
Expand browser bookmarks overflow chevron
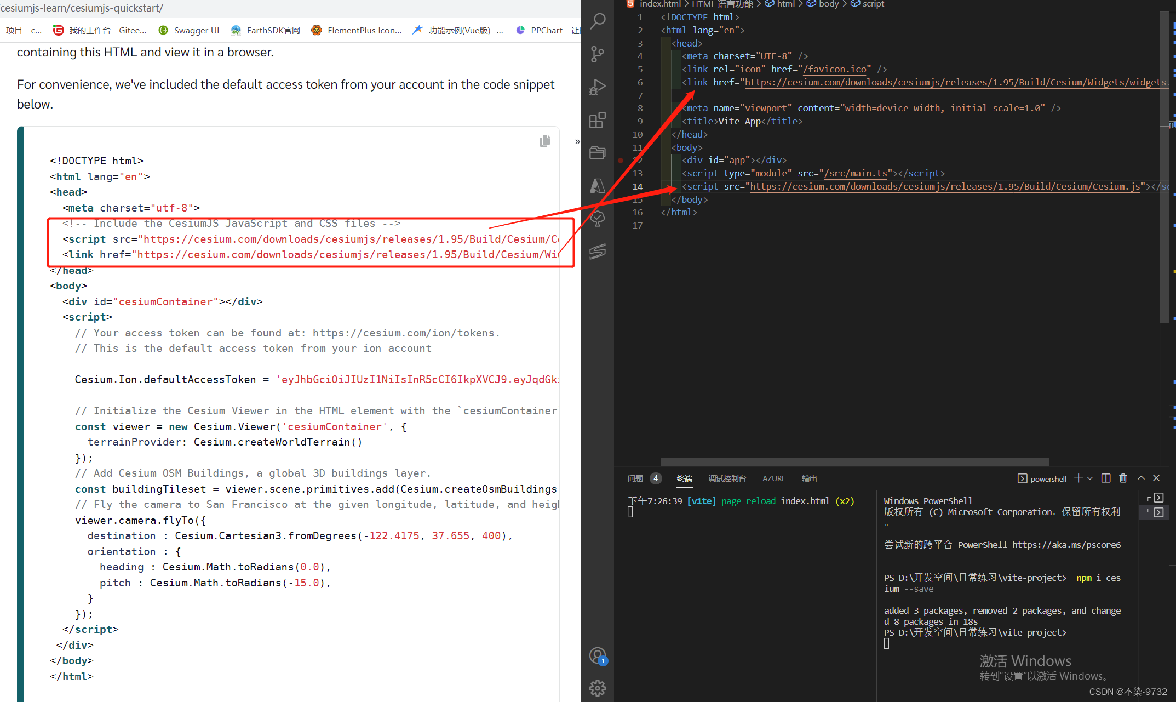pyautogui.click(x=577, y=141)
